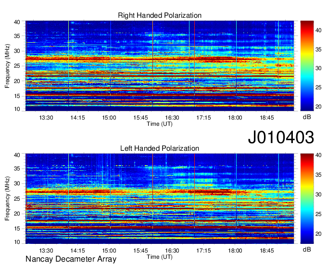Click the bottom plot's dB color bar
This screenshot has width=327, height=265.
[x=307, y=199]
